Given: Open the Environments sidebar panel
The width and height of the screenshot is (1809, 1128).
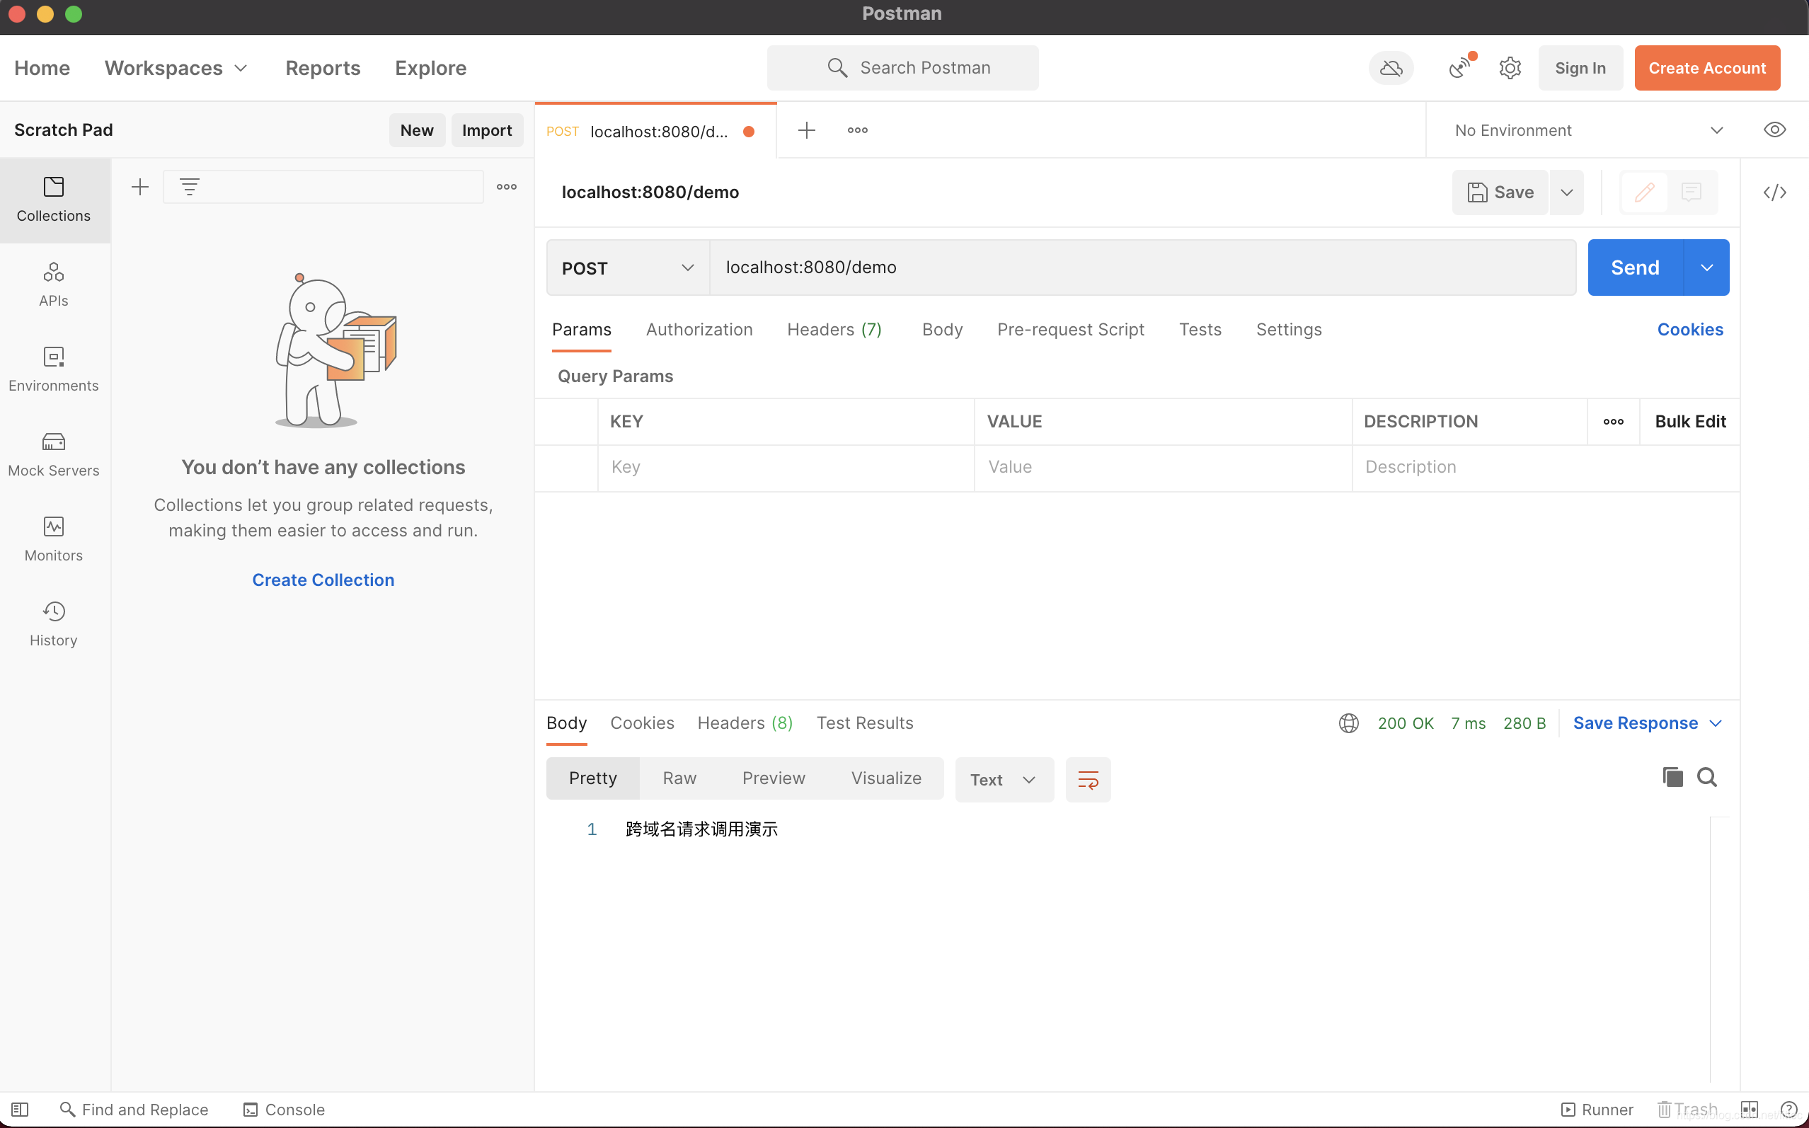Looking at the screenshot, I should click(x=54, y=369).
